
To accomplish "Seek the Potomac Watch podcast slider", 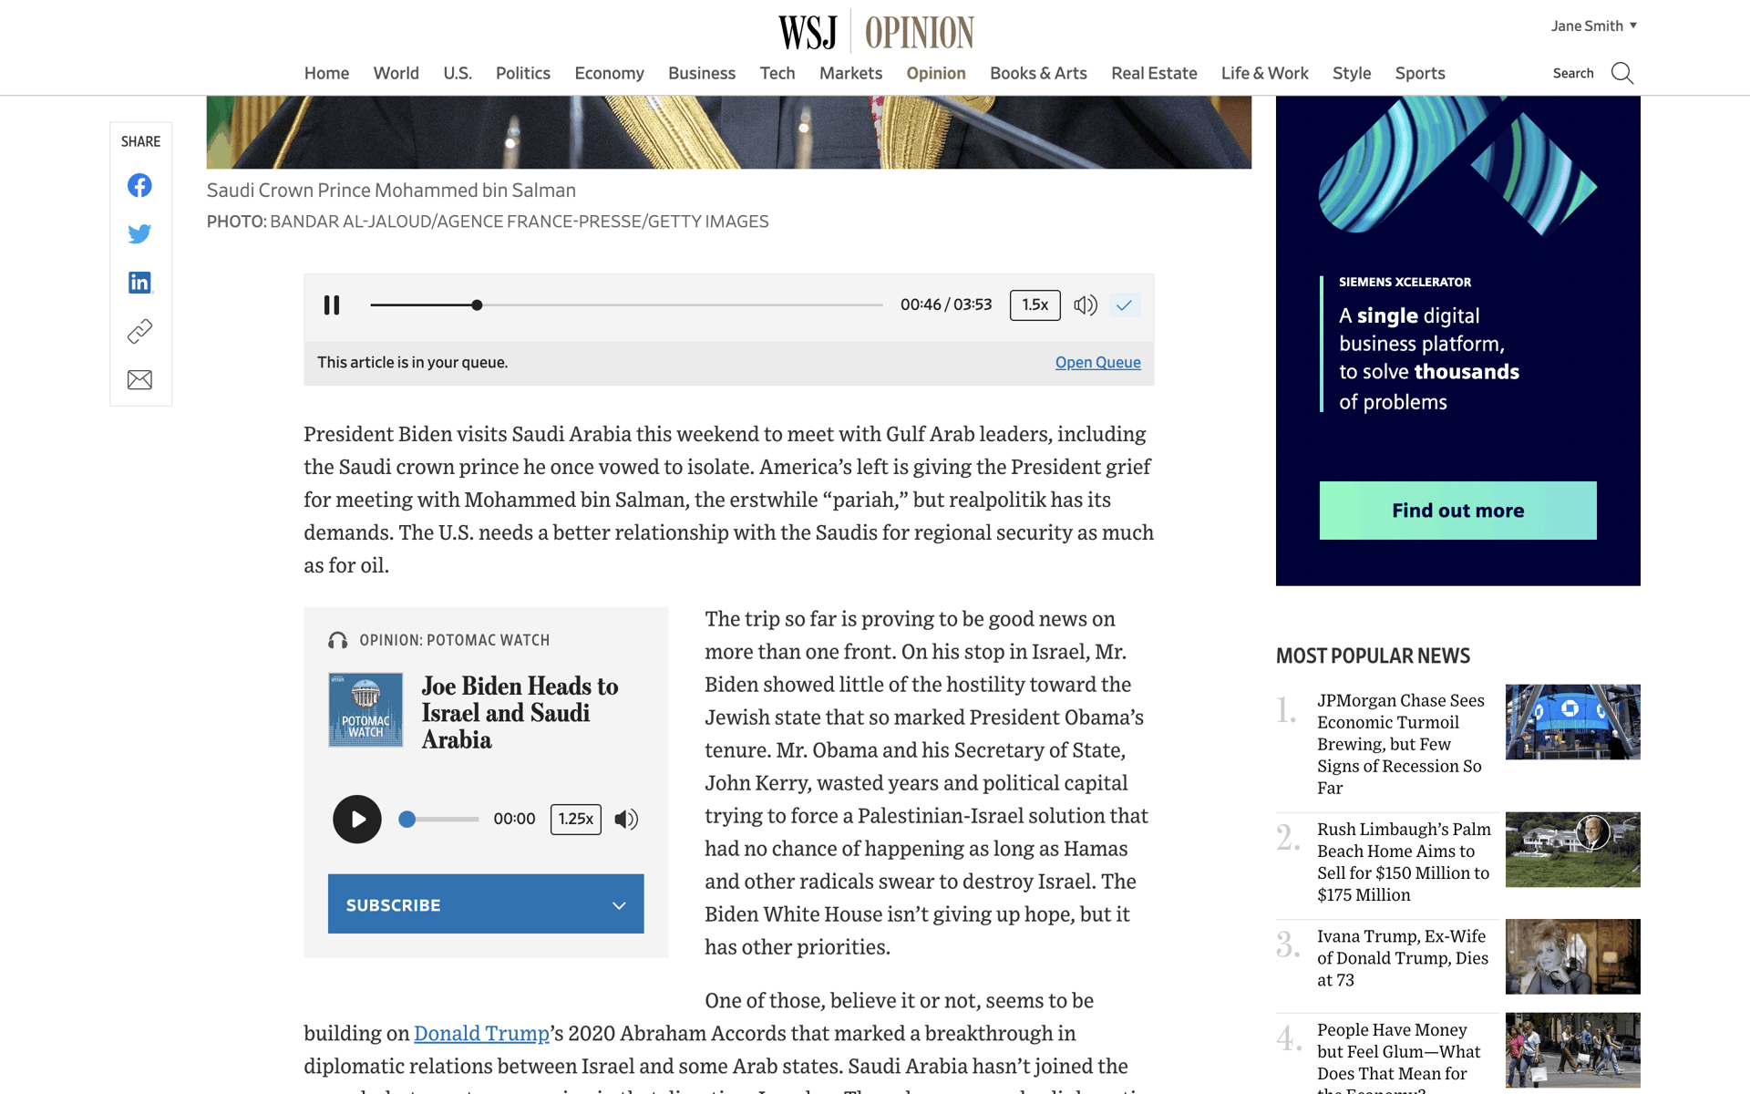I will pos(438,819).
